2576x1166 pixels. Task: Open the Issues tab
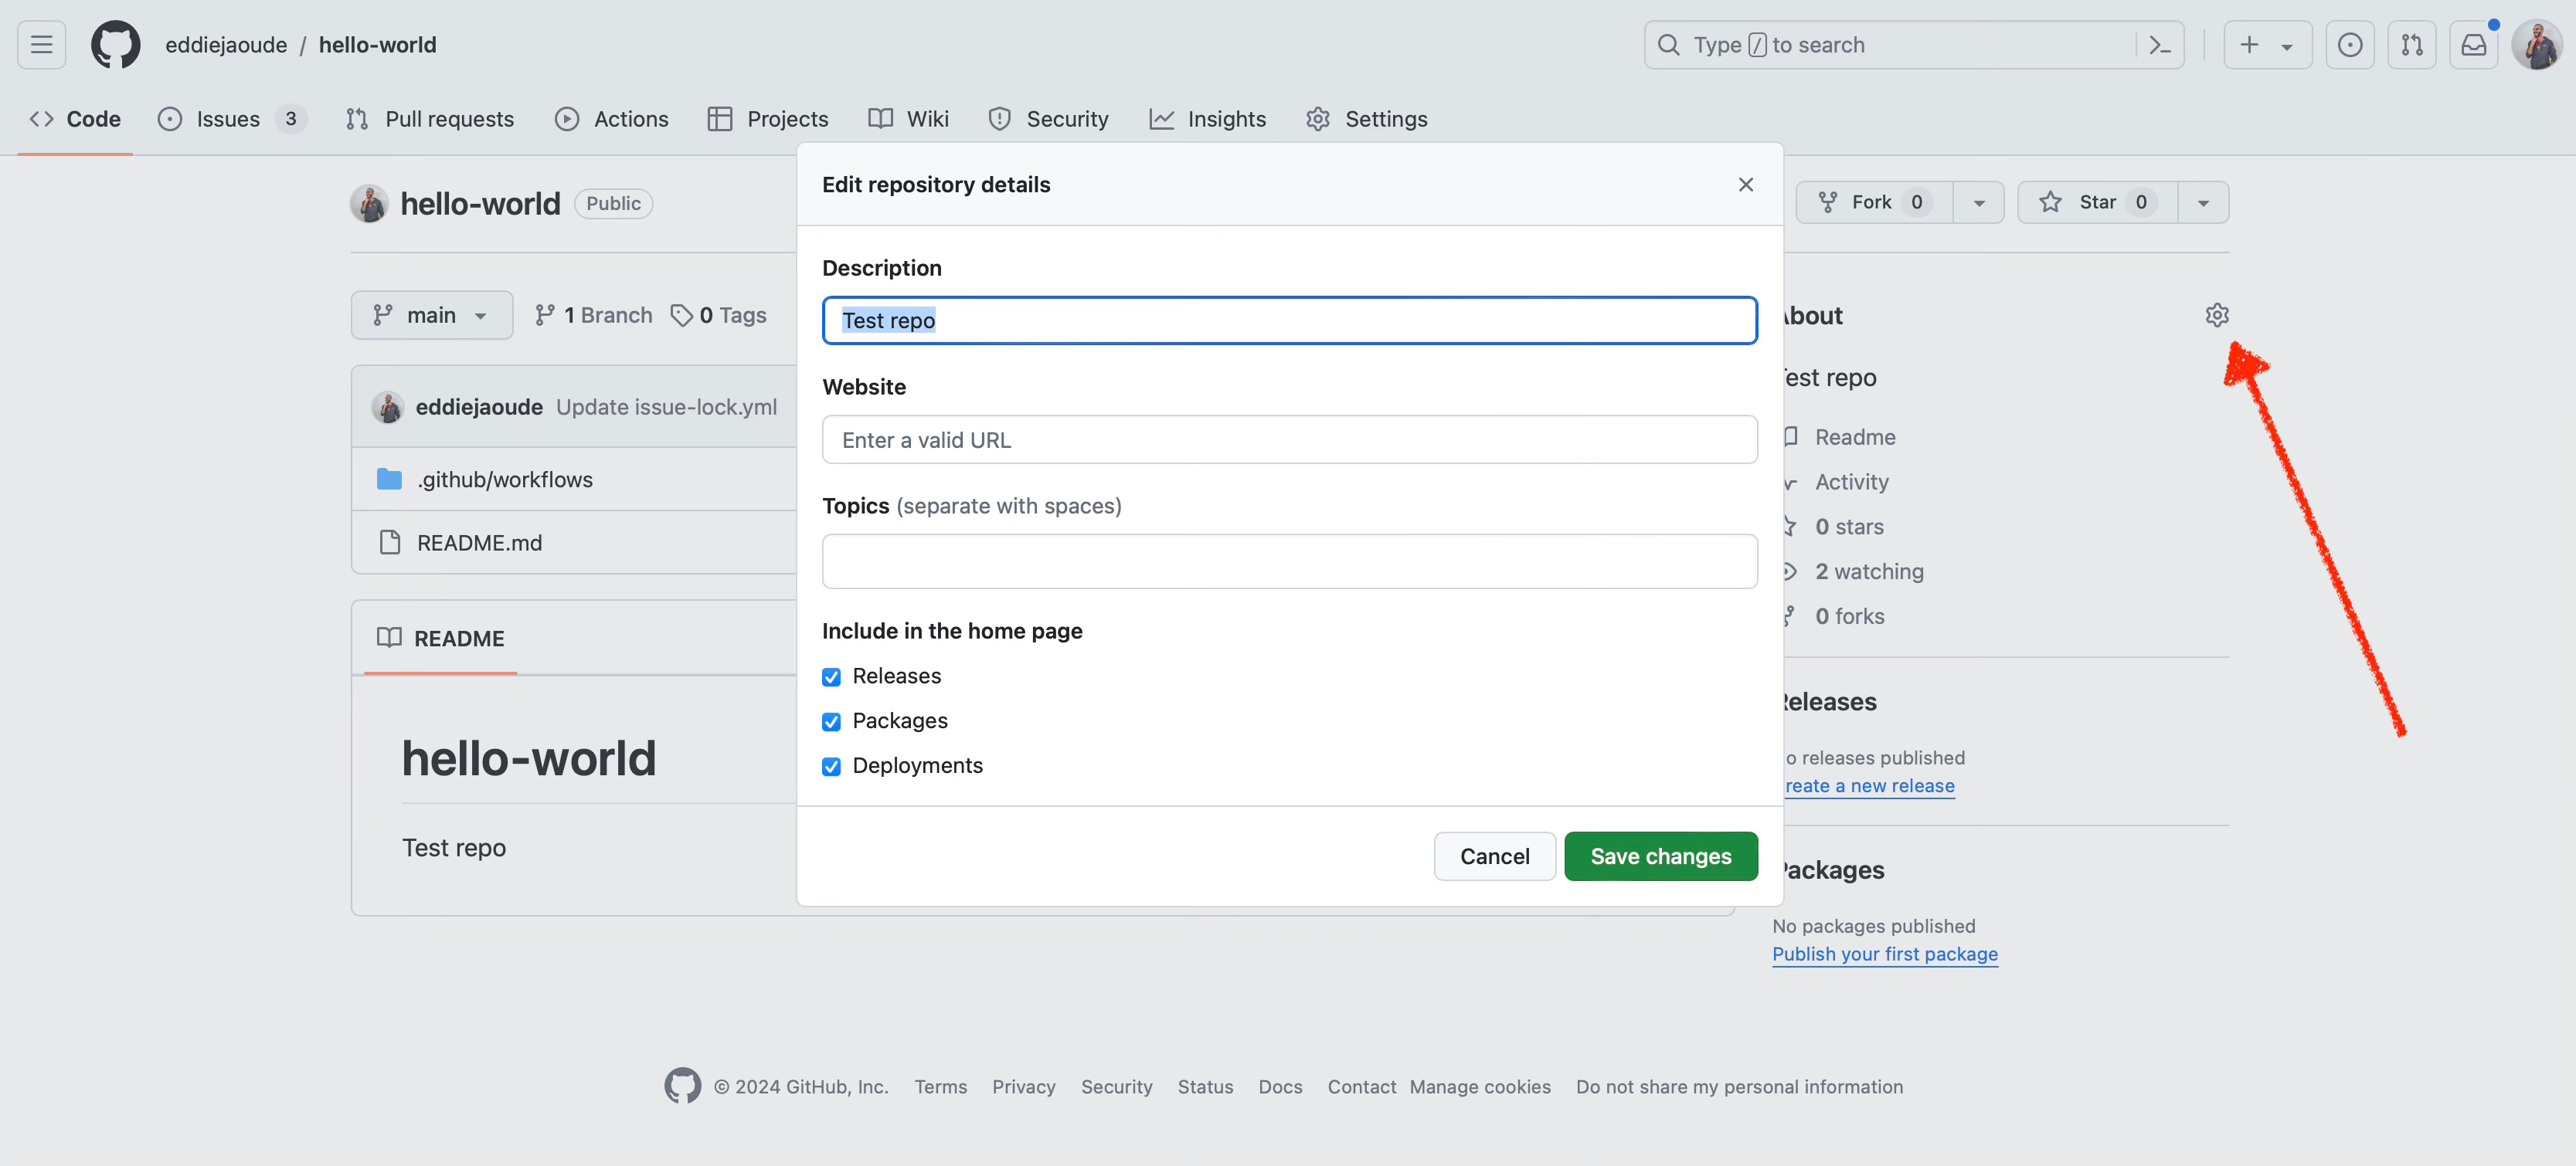click(x=232, y=119)
